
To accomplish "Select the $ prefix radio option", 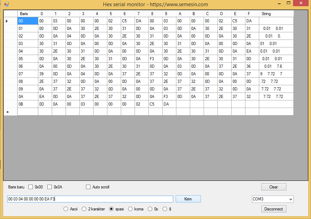I will click(165, 209).
